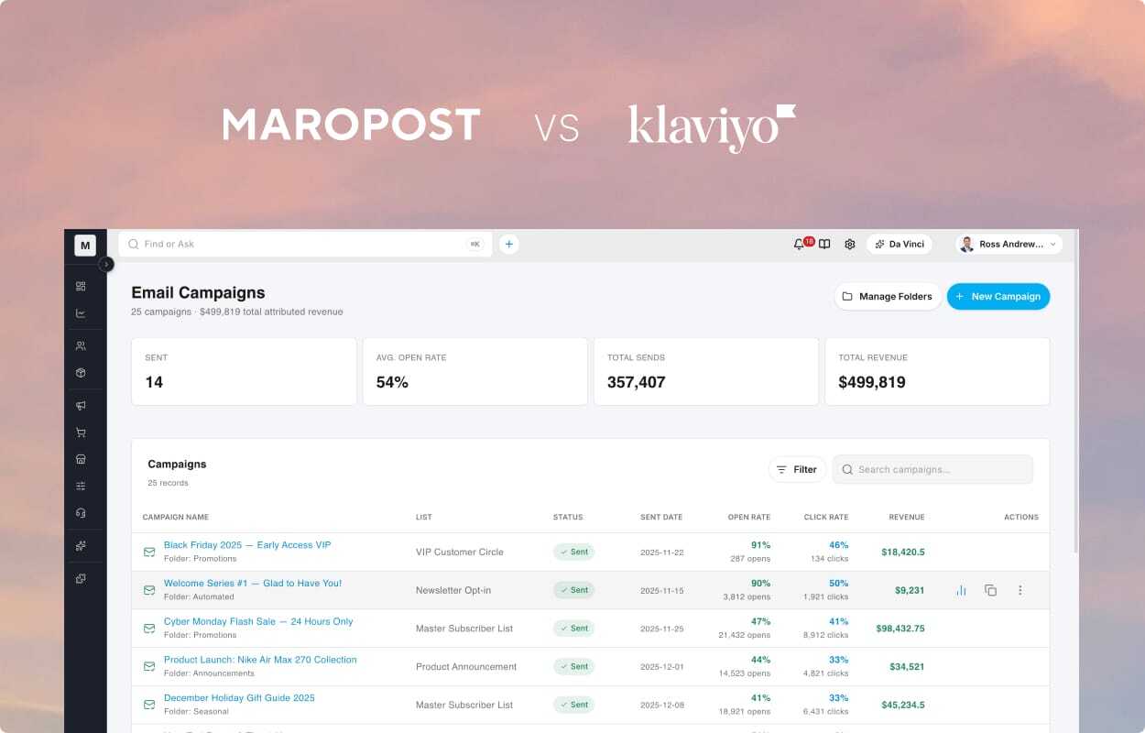The width and height of the screenshot is (1145, 733).
Task: Open the contacts people icon in sidebar
Action: tap(81, 345)
